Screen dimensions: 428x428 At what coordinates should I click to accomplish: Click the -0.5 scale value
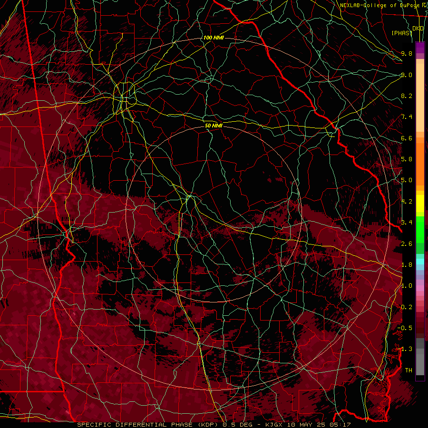pyautogui.click(x=405, y=328)
